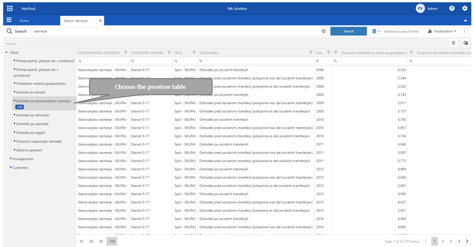Click filter icon on Leto column
The height and width of the screenshot is (247, 474).
(x=329, y=53)
